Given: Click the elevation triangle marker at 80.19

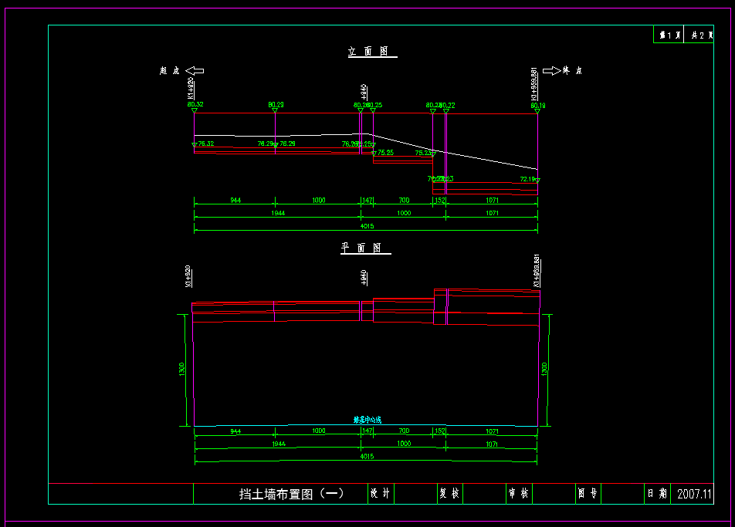Looking at the screenshot, I should point(537,112).
